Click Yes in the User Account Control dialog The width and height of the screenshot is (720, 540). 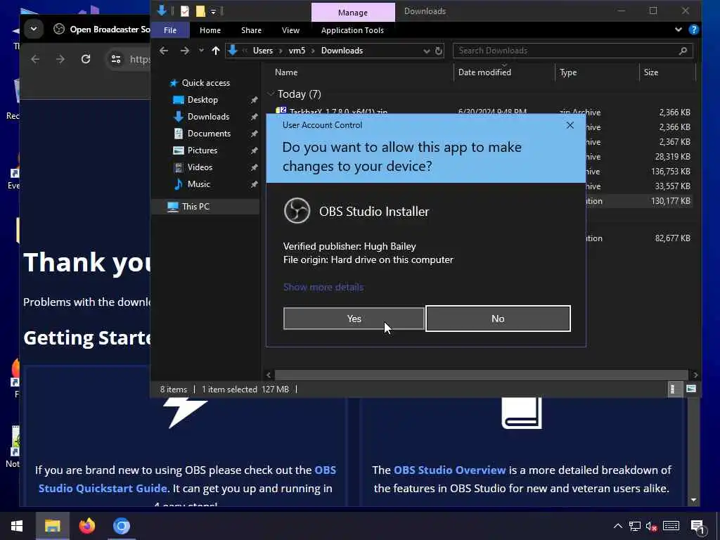[x=354, y=319]
